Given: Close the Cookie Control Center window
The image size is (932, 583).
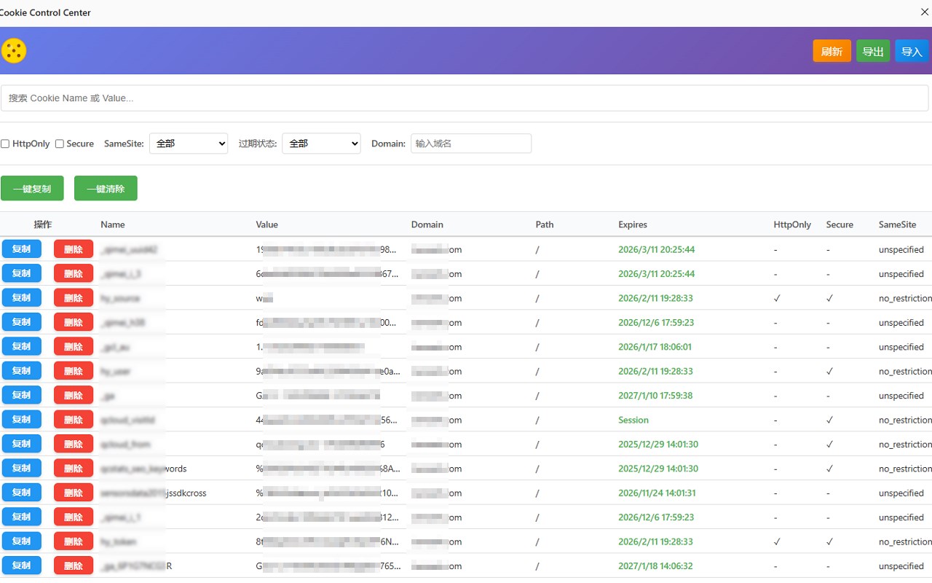Looking at the screenshot, I should pos(924,12).
